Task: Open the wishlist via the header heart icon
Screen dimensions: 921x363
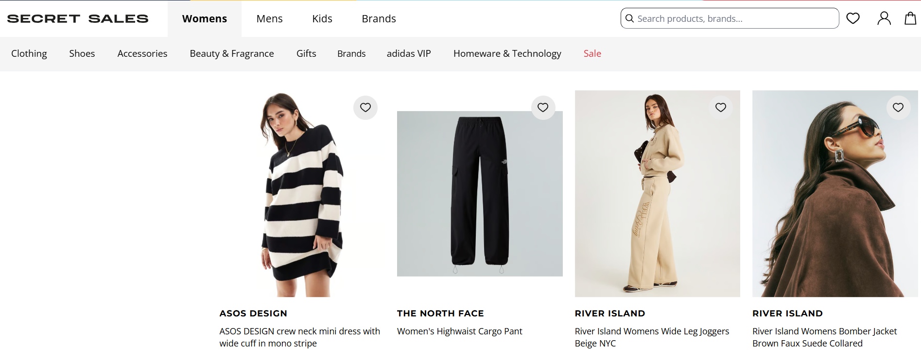Action: [852, 18]
